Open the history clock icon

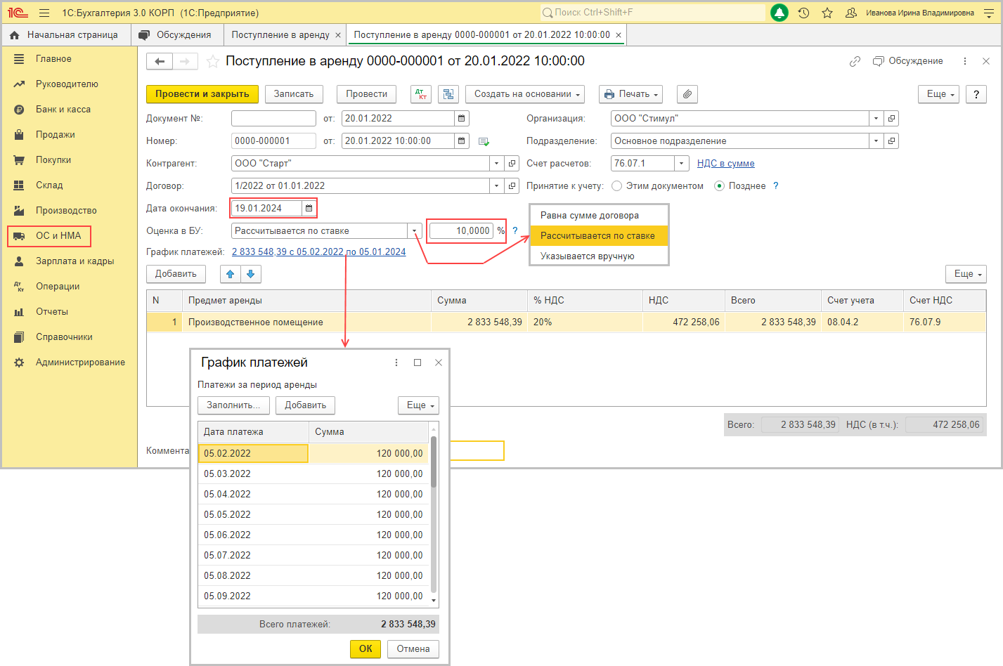coord(803,13)
